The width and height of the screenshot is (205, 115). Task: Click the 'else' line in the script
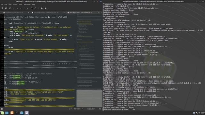pyautogui.click(x=6, y=45)
